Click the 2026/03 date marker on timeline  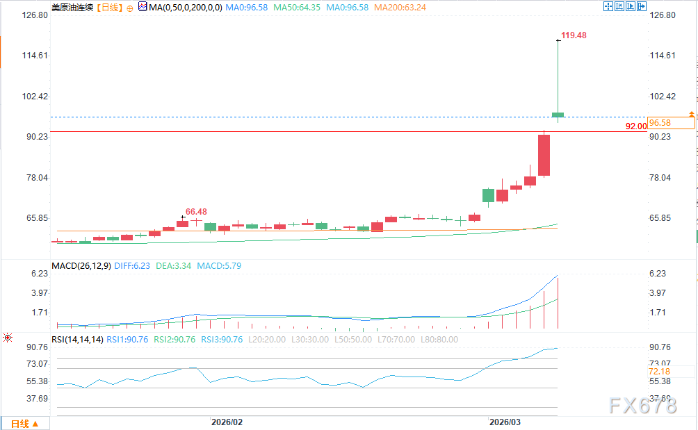click(505, 422)
